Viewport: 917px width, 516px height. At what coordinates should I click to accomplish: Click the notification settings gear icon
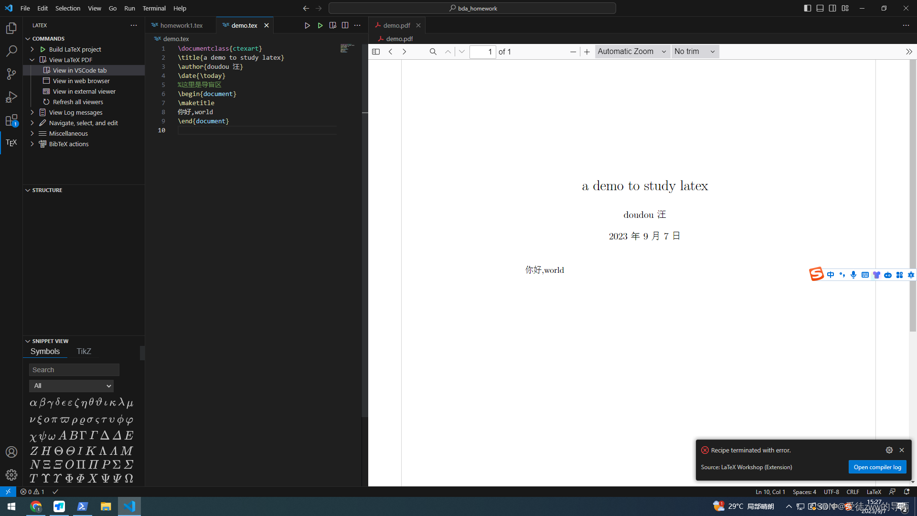(889, 450)
